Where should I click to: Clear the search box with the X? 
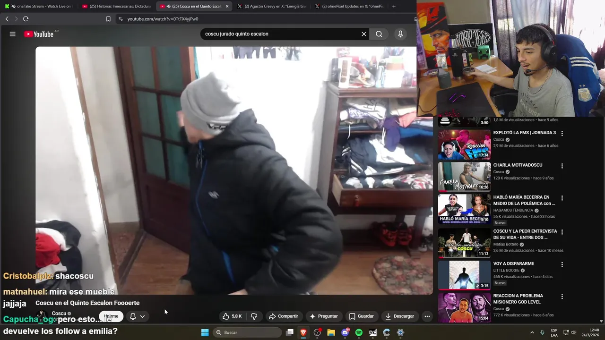click(364, 34)
